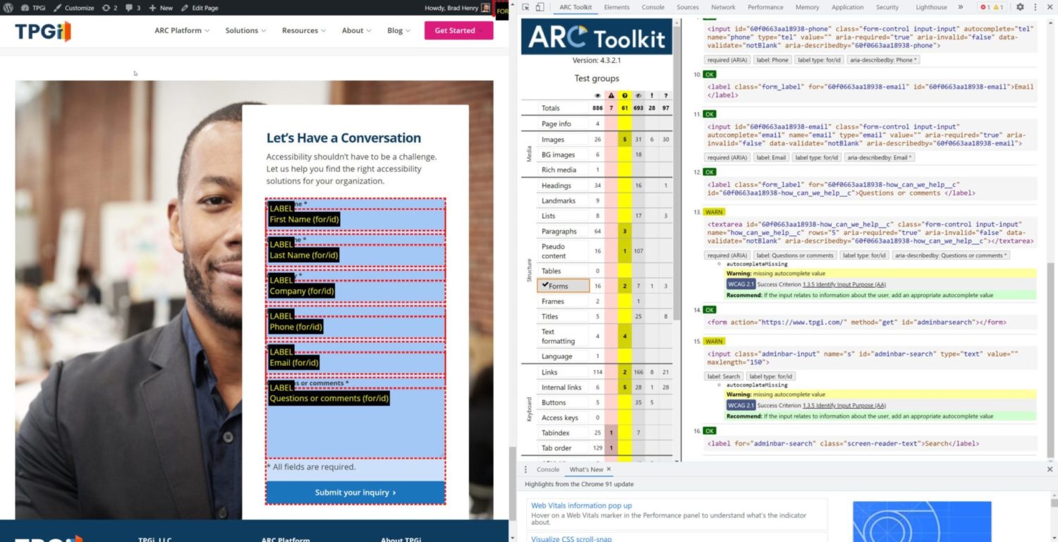Switch to the drawer Console tab
The width and height of the screenshot is (1058, 542).
(548, 469)
